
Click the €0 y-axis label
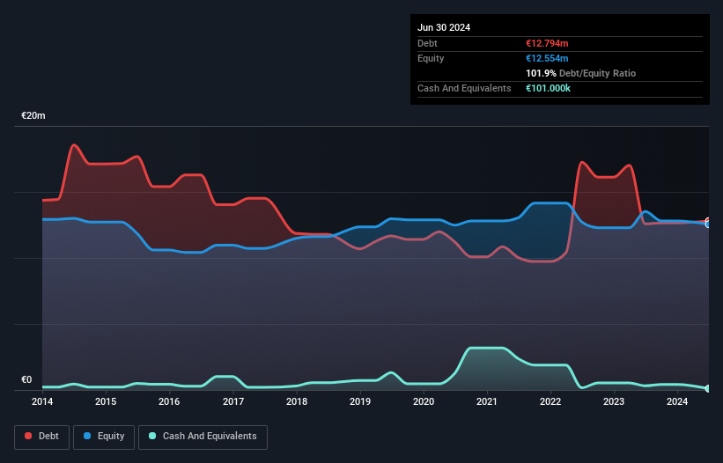26,379
